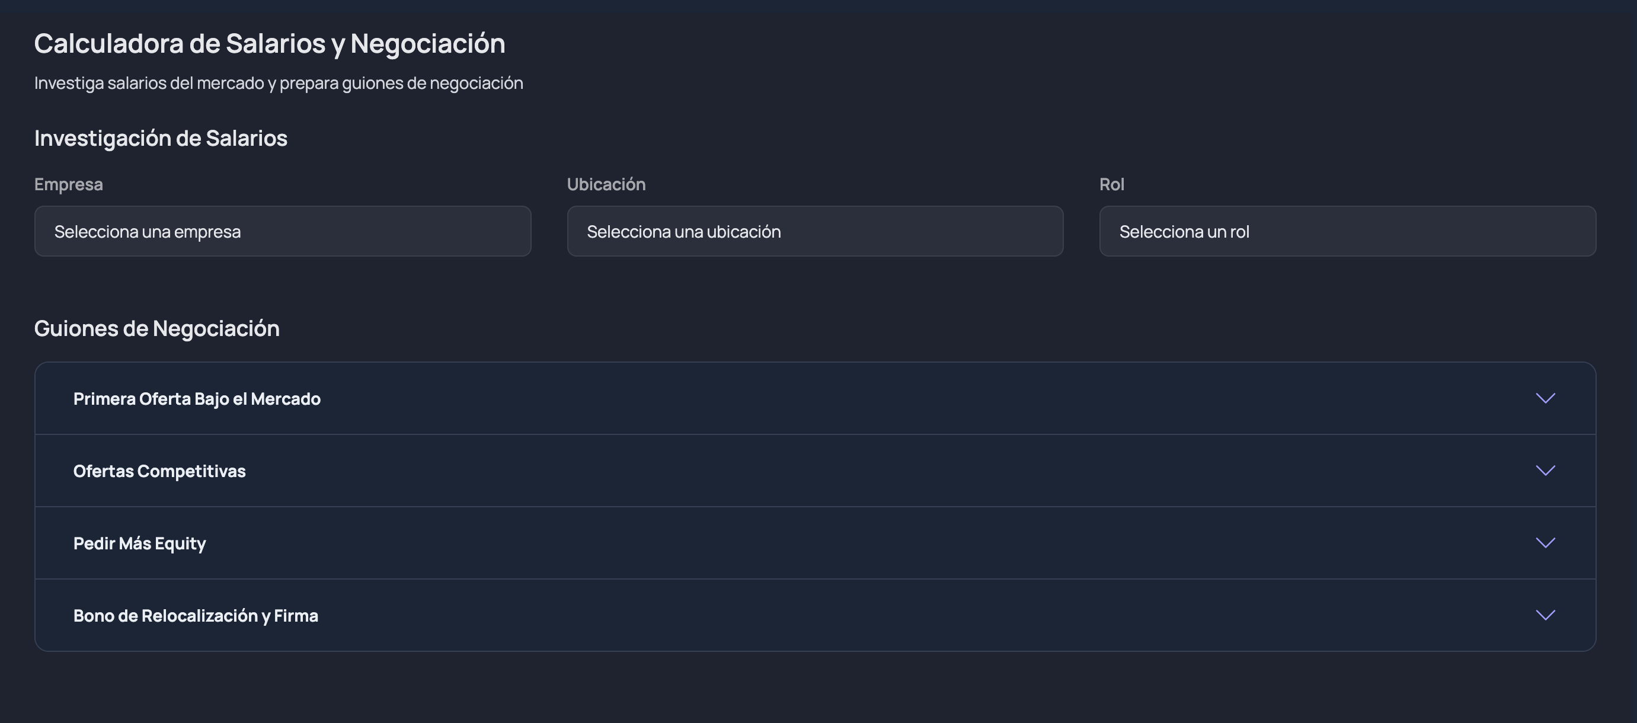Click 'Selecciona una ubicación' placeholder text
This screenshot has height=723, width=1637.
[x=684, y=232]
